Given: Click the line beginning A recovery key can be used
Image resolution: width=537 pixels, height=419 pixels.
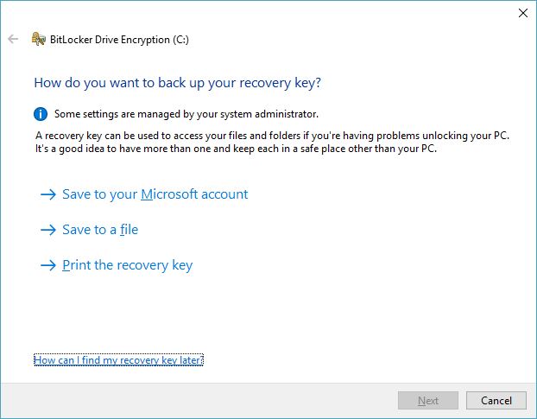Looking at the screenshot, I should [272, 136].
